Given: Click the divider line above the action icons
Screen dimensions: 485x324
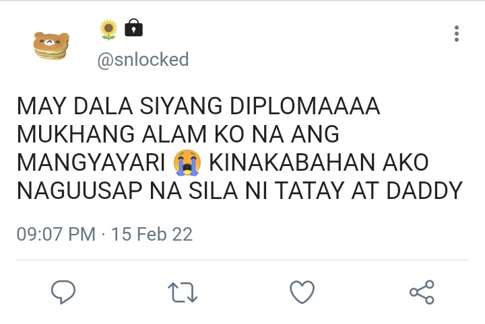Looking at the screenshot, I should pyautogui.click(x=243, y=260).
